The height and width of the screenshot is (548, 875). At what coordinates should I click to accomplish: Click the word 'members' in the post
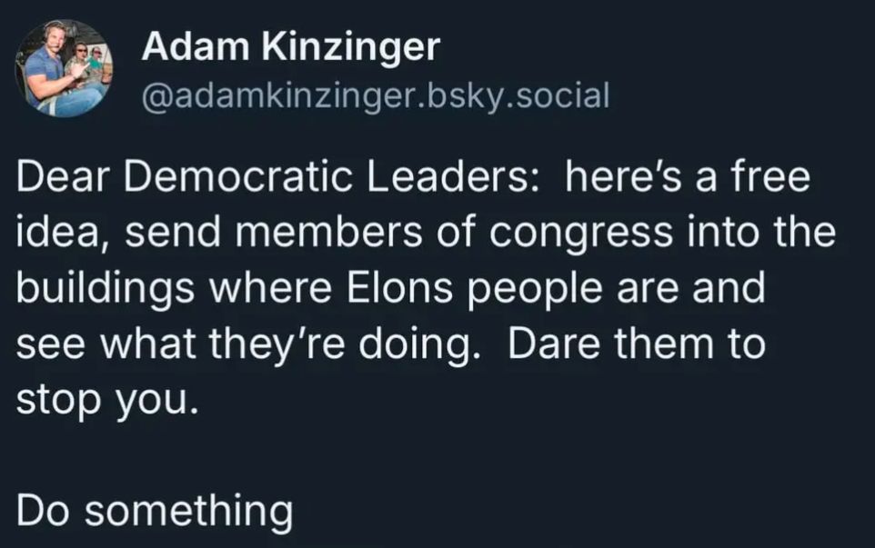tap(328, 233)
